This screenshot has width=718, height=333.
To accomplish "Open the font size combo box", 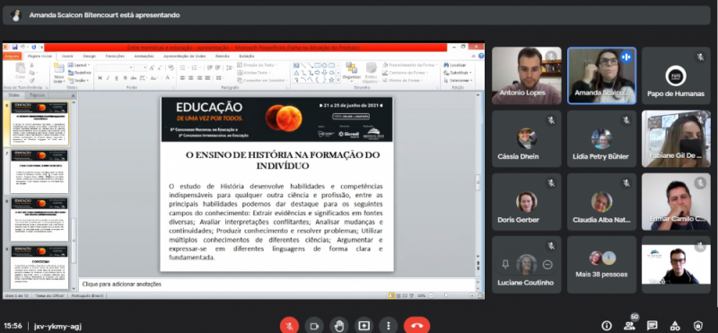I will point(142,68).
